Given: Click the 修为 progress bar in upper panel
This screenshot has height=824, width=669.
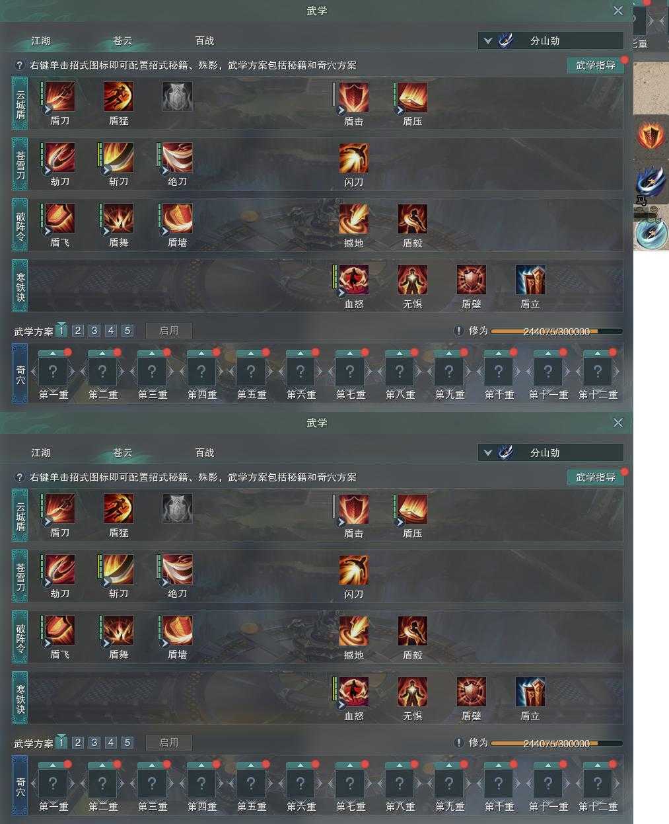Looking at the screenshot, I should (556, 331).
